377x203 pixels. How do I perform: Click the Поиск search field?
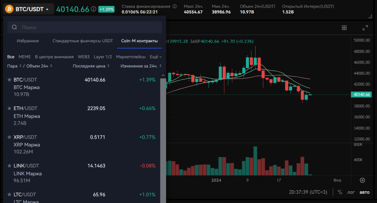point(88,27)
